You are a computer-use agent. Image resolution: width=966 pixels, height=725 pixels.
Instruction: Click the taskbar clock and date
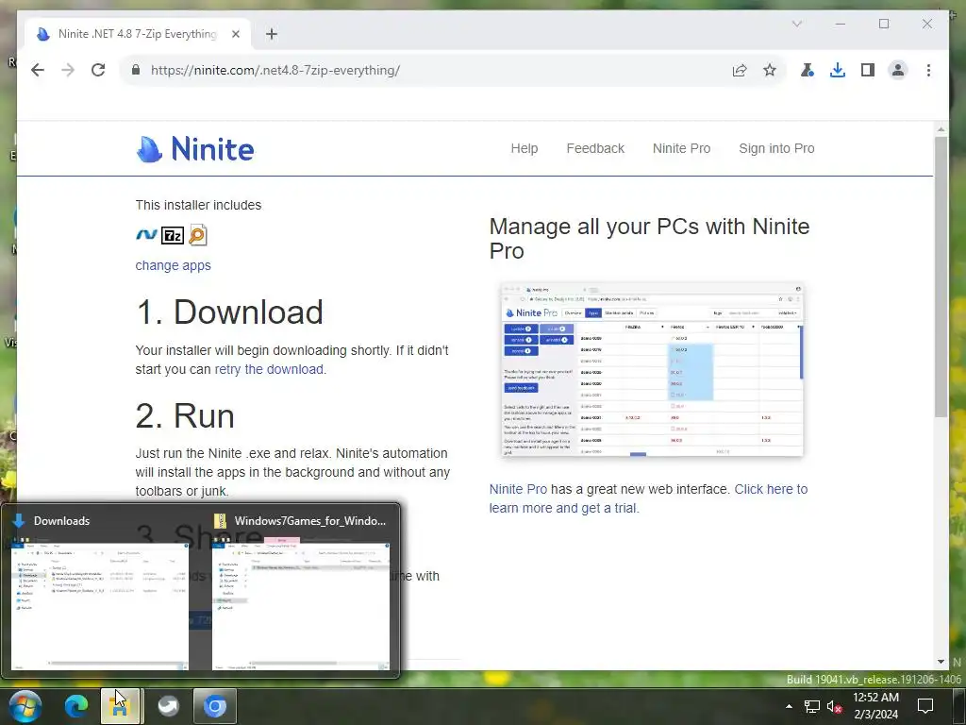click(x=875, y=706)
